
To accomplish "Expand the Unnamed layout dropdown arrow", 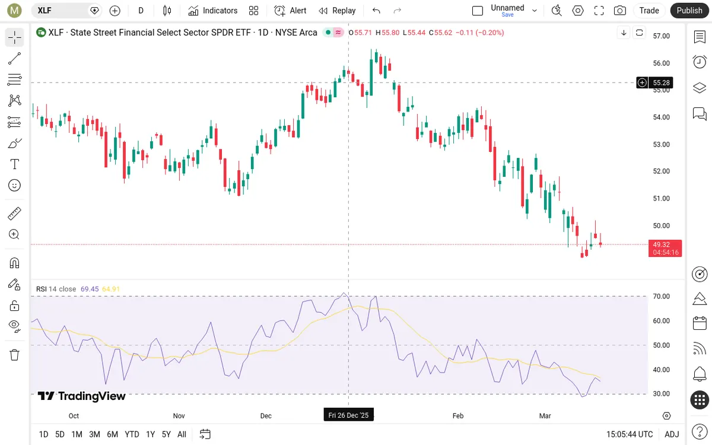I will 535,11.
